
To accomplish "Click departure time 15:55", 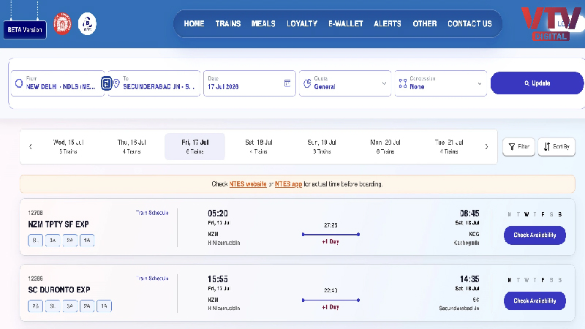I will 218,279.
